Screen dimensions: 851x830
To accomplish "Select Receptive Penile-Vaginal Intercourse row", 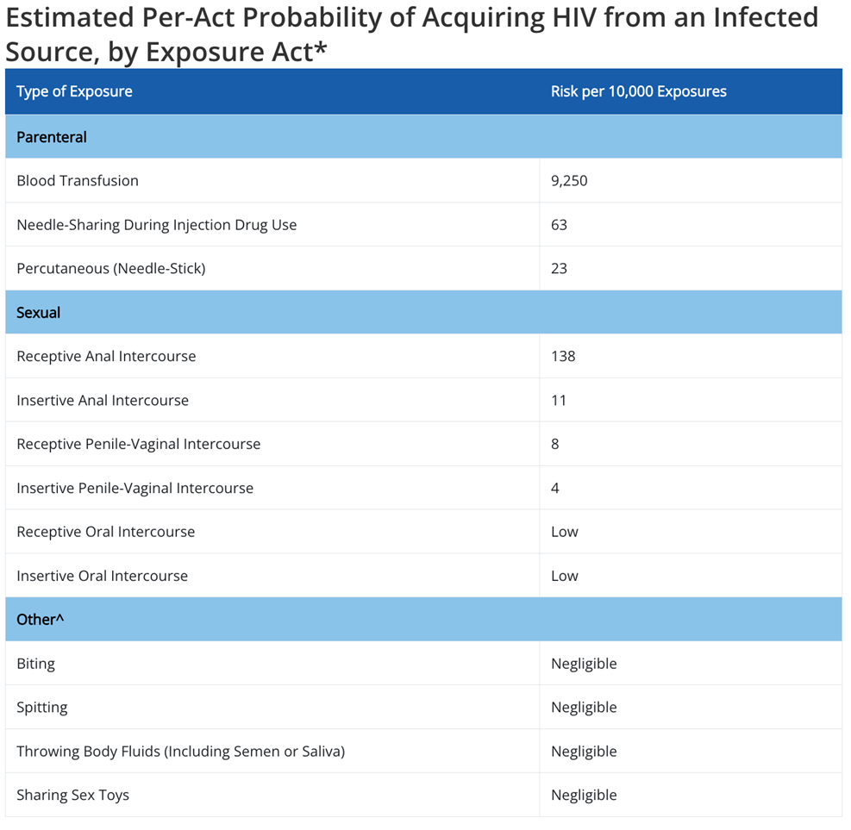I will coord(424,444).
